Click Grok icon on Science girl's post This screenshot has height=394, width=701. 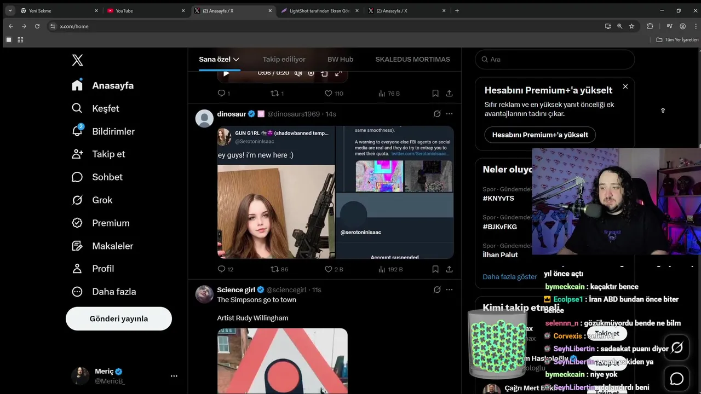point(437,289)
